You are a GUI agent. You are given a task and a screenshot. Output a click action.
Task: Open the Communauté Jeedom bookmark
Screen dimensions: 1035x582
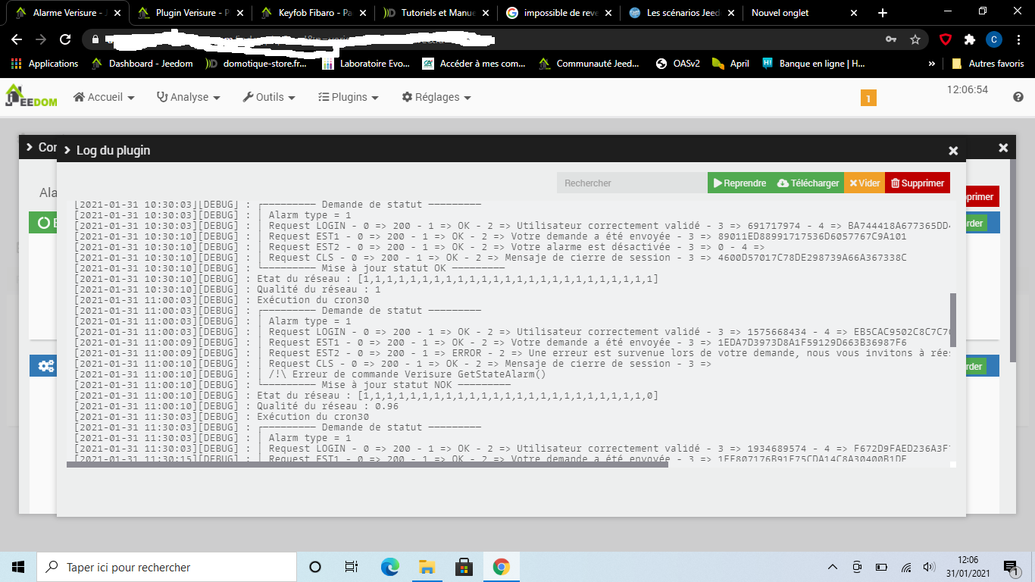[x=589, y=64]
